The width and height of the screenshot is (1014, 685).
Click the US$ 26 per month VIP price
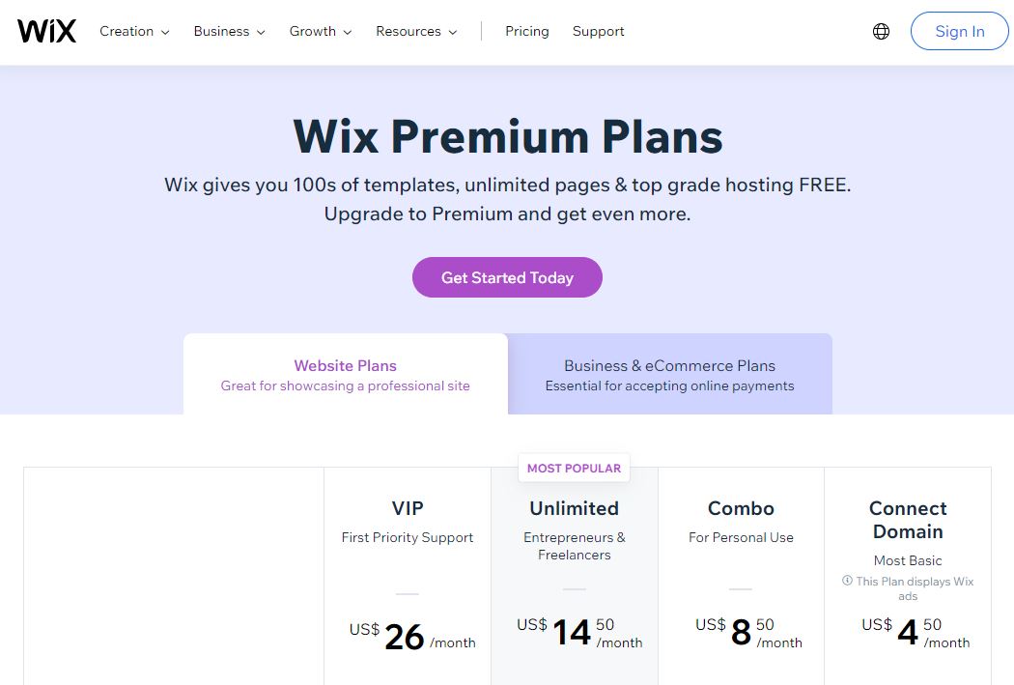coord(412,637)
